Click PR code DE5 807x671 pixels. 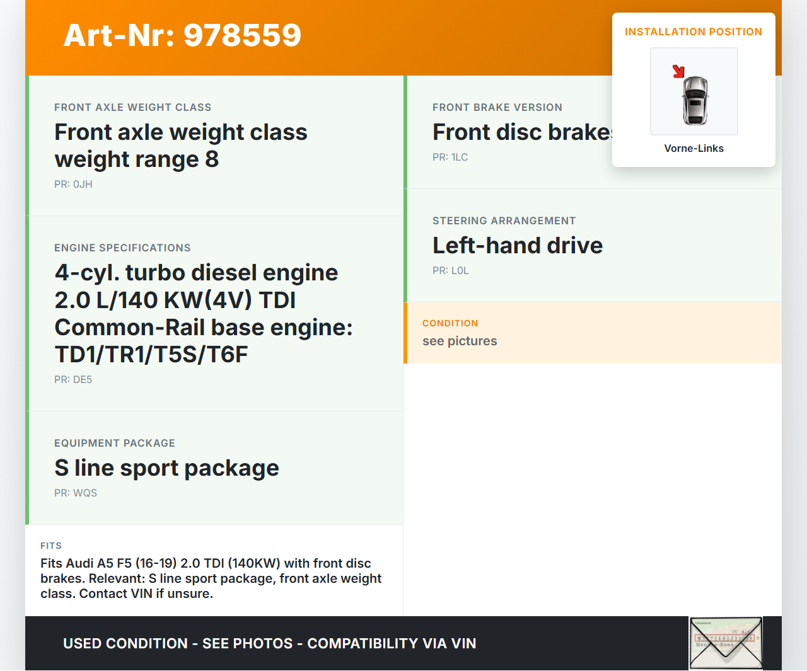click(73, 380)
